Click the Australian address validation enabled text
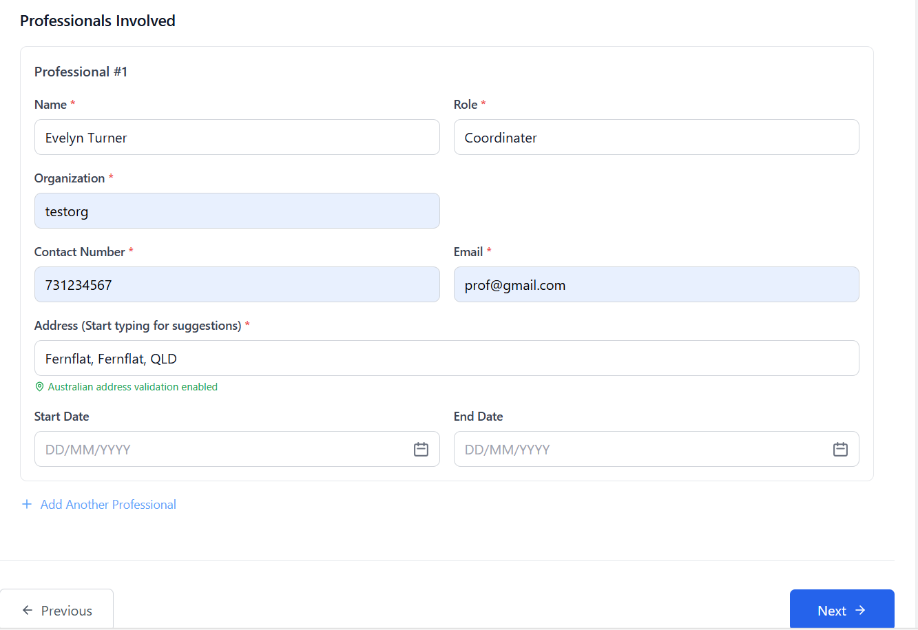This screenshot has width=918, height=630. (132, 386)
